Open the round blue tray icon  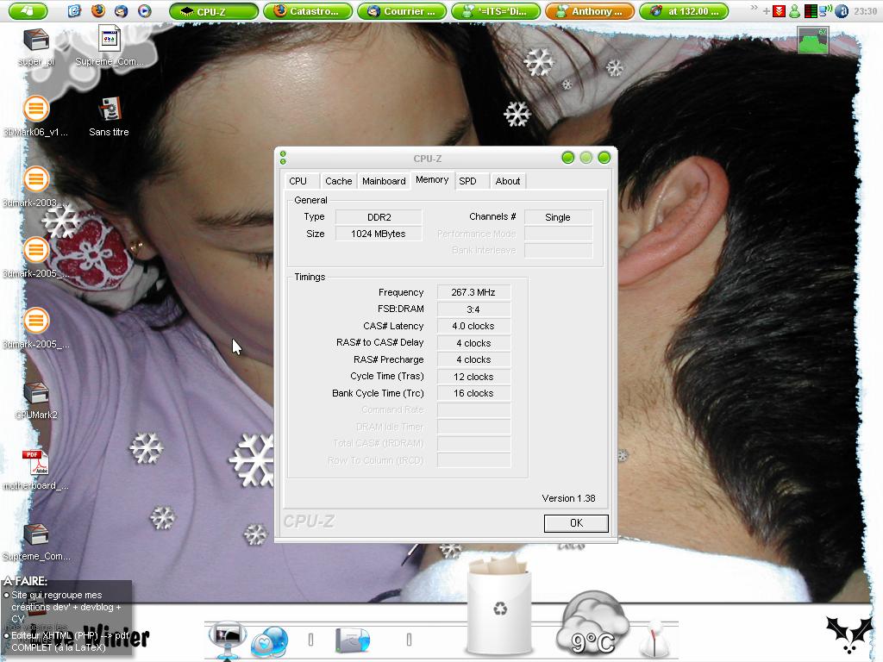pos(842,11)
